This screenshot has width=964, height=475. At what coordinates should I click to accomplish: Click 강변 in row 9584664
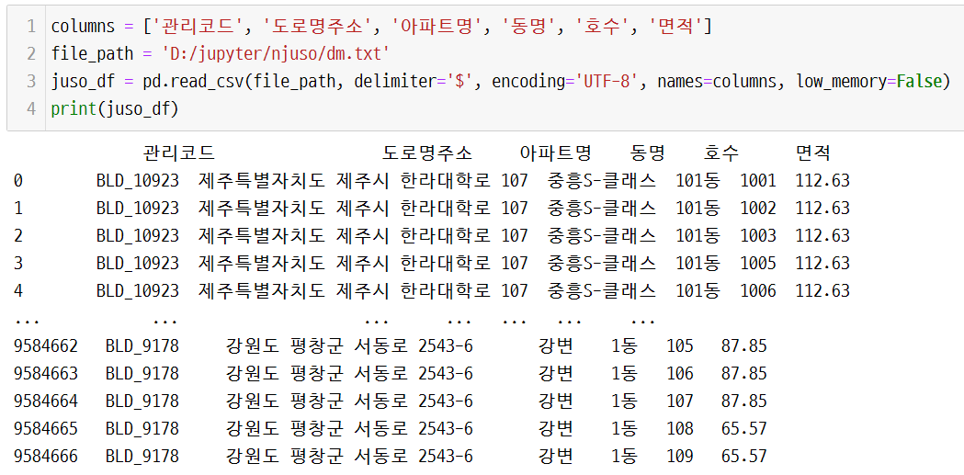pos(556,401)
